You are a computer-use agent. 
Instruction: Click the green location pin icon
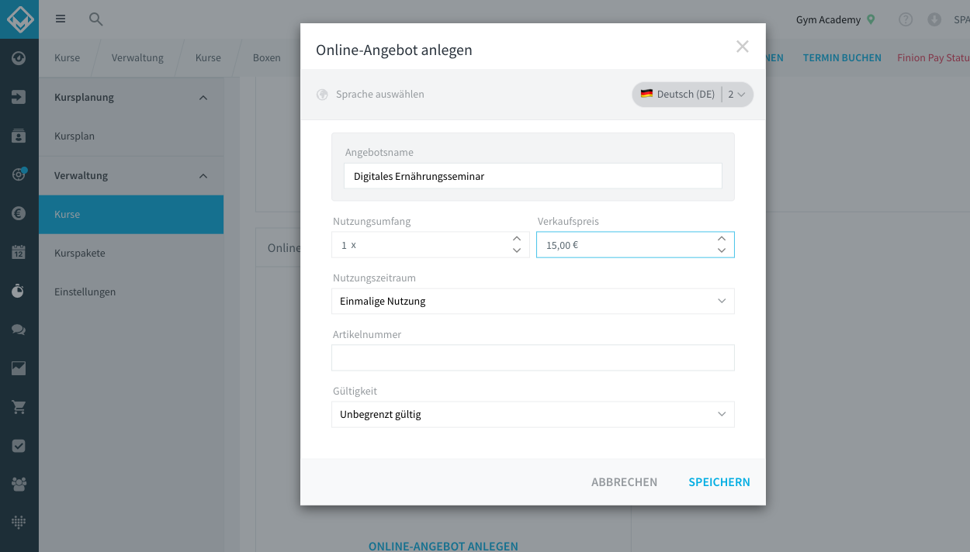point(871,19)
